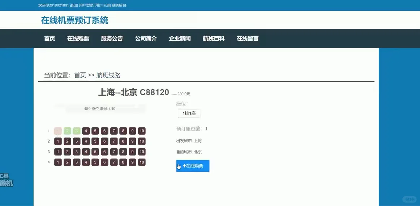Select seat 7 in row 1
The image size is (420, 206).
coord(114,131)
